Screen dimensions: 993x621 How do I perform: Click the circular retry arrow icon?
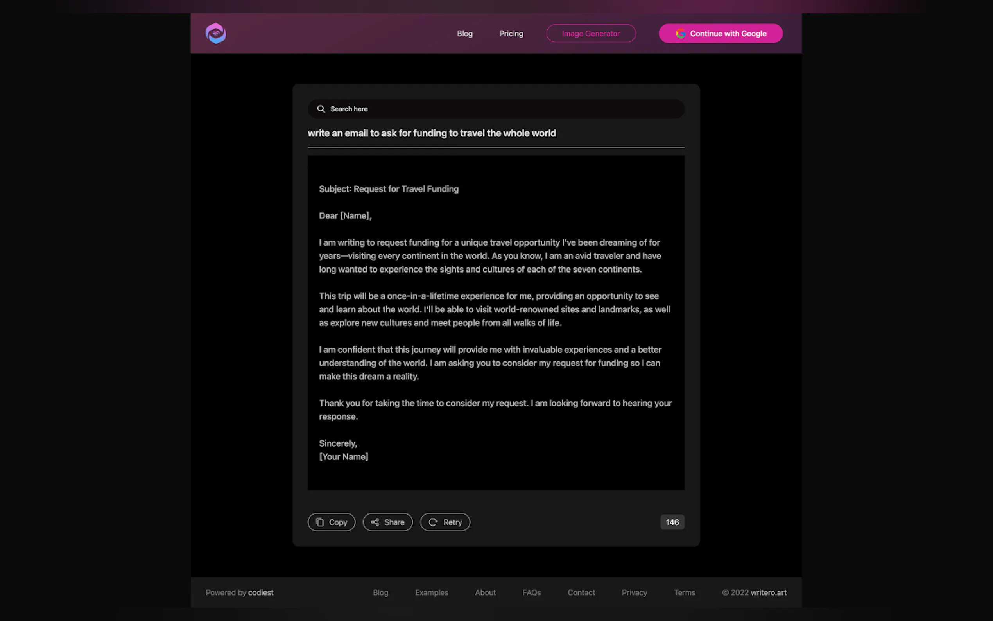coord(433,522)
